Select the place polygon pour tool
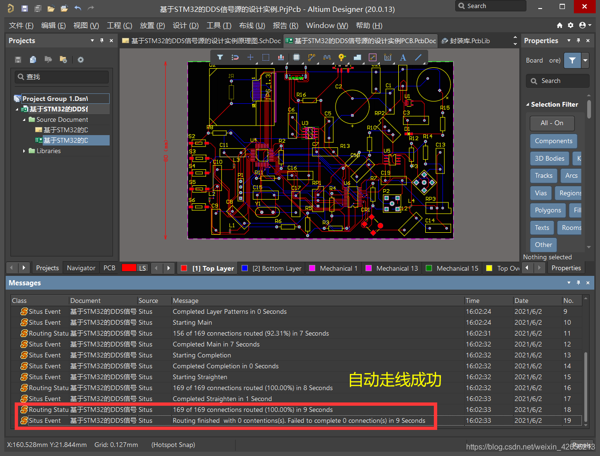The width and height of the screenshot is (600, 456). 357,57
